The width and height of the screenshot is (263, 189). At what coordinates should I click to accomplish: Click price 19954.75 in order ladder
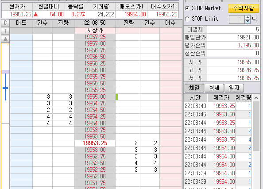95,104
